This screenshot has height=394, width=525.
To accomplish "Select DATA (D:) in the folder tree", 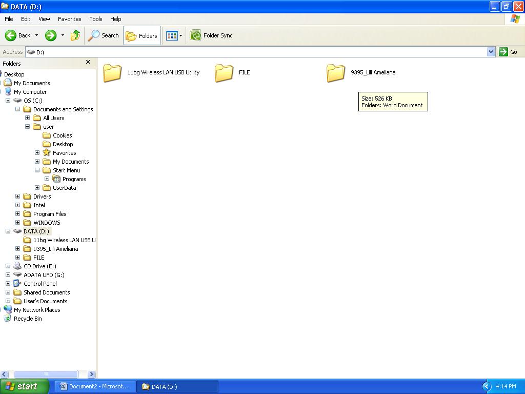I will tap(35, 231).
